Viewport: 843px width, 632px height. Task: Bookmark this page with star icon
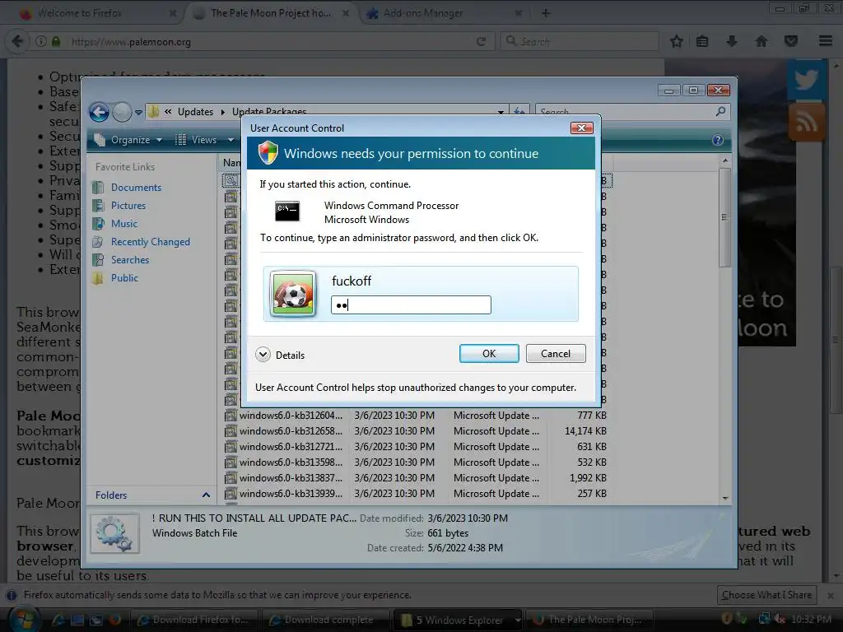[x=677, y=41]
